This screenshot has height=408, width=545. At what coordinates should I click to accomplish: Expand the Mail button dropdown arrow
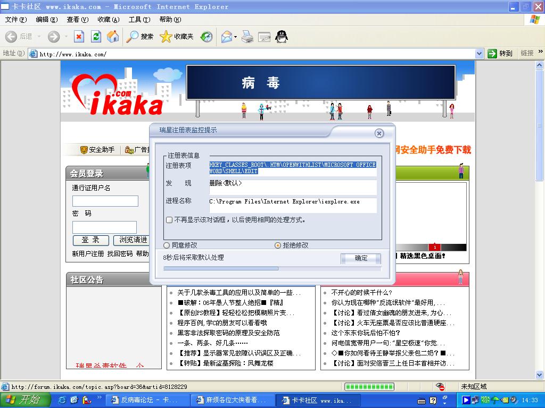click(x=236, y=37)
